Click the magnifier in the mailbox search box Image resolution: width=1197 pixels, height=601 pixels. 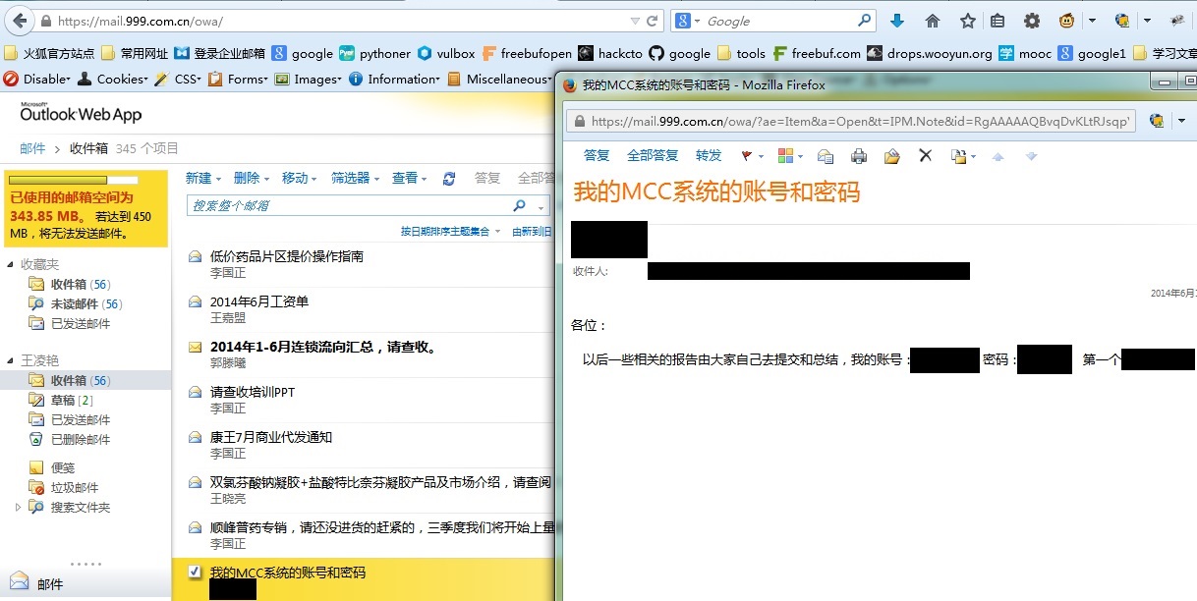520,205
